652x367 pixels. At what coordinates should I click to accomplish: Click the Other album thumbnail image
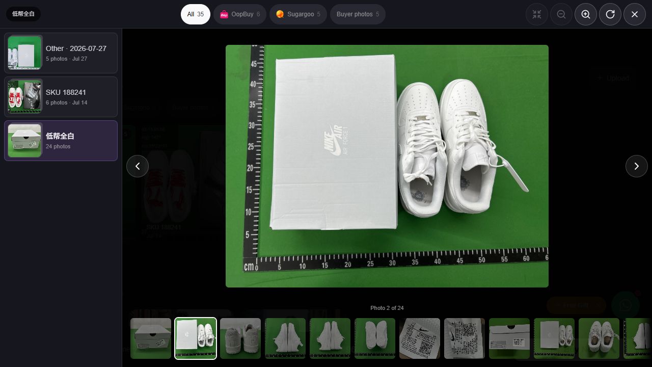coord(25,53)
